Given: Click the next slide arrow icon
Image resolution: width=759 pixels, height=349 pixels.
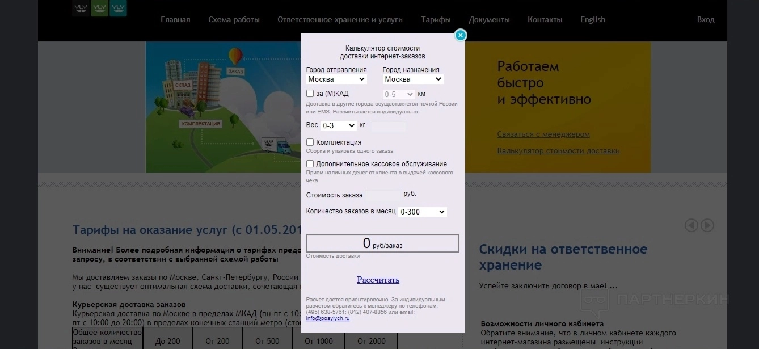Looking at the screenshot, I should click(x=707, y=225).
